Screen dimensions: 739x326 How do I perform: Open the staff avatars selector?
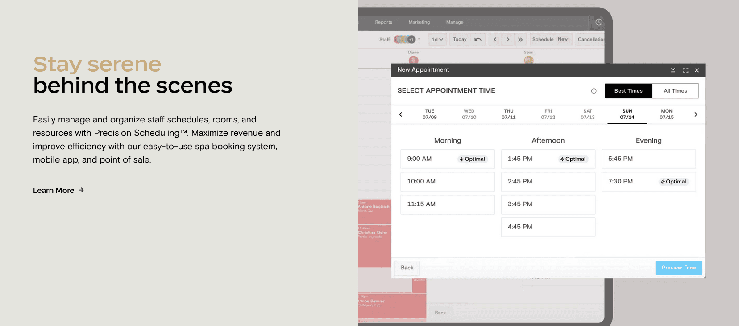[407, 39]
